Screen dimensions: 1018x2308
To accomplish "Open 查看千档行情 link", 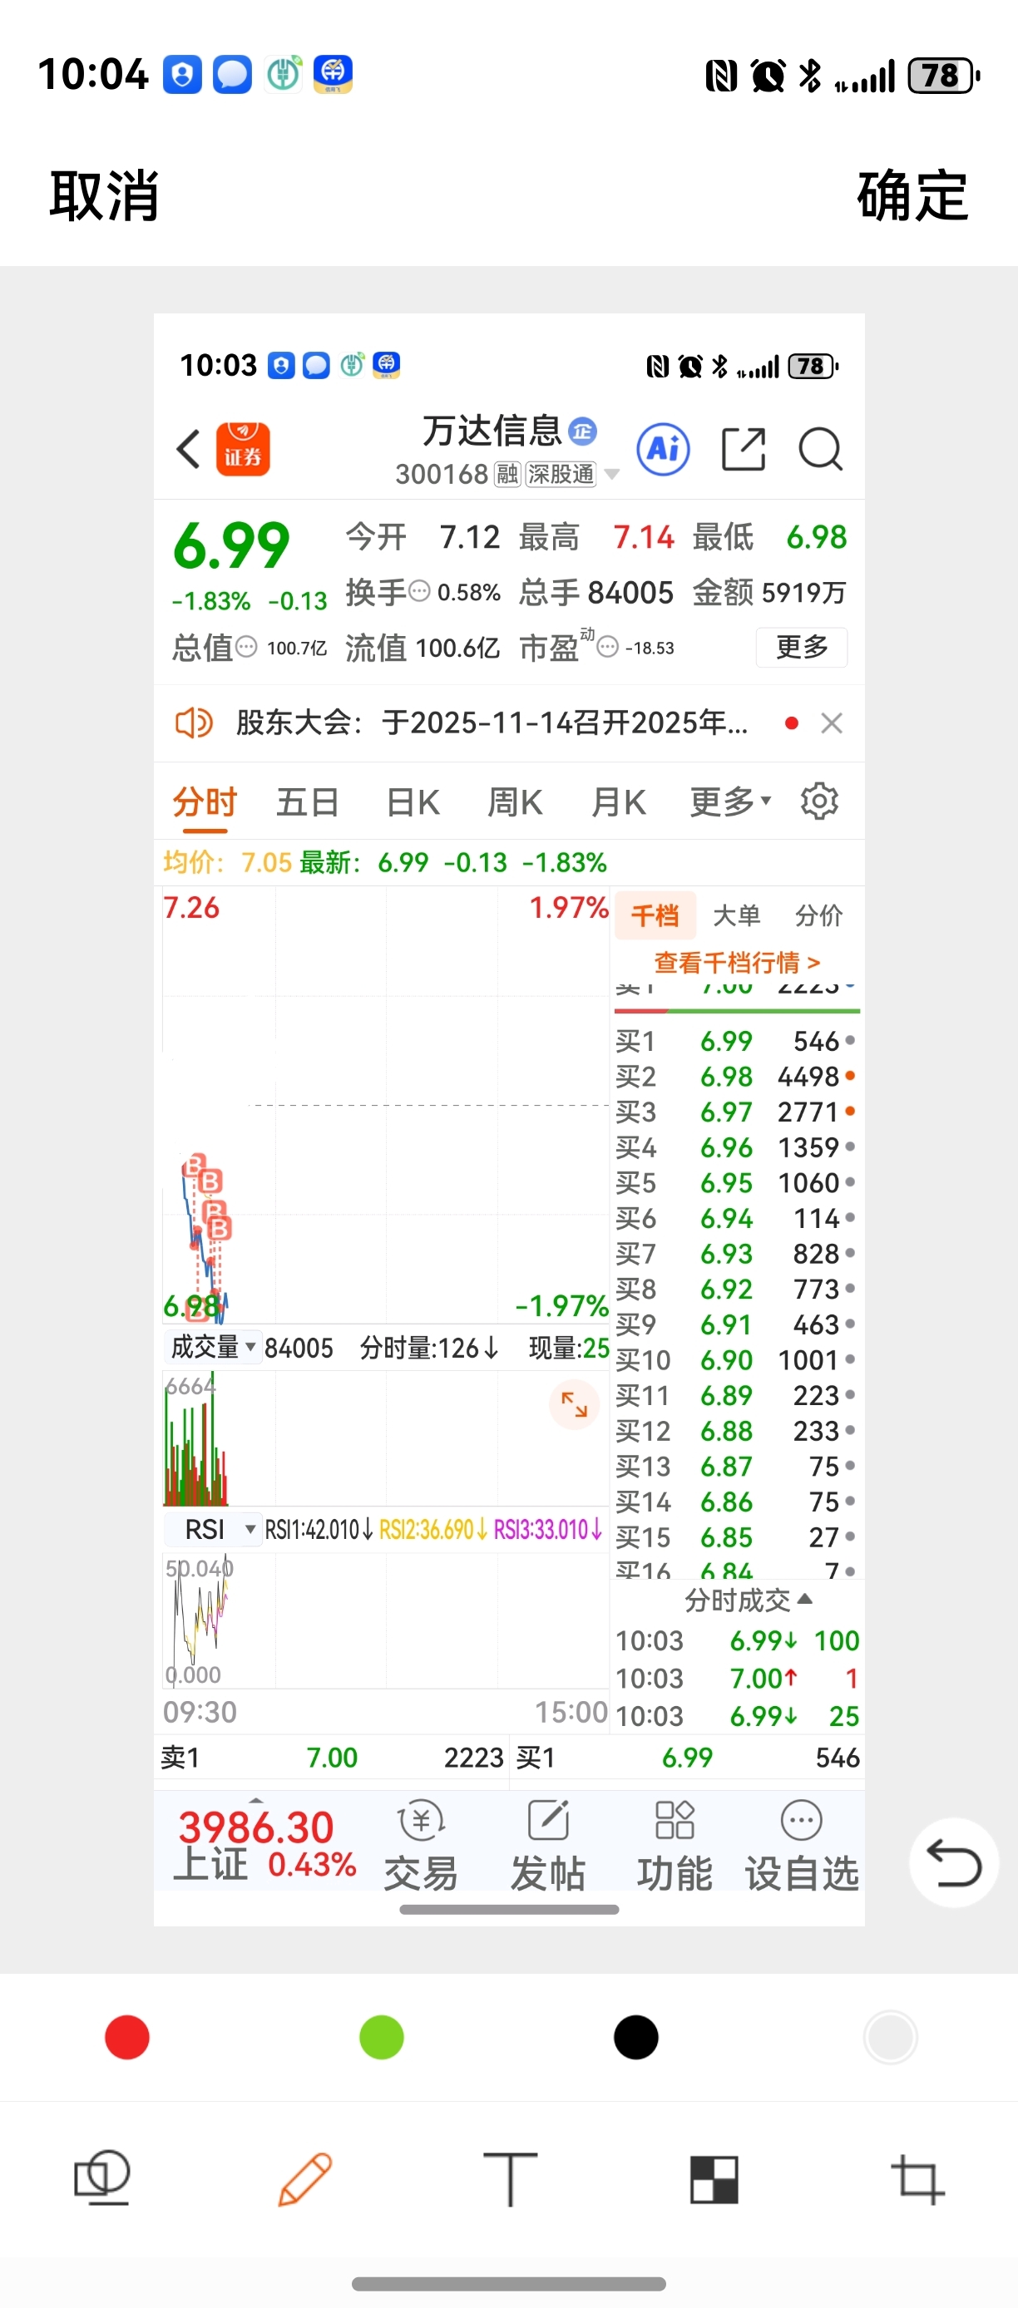I will [738, 962].
